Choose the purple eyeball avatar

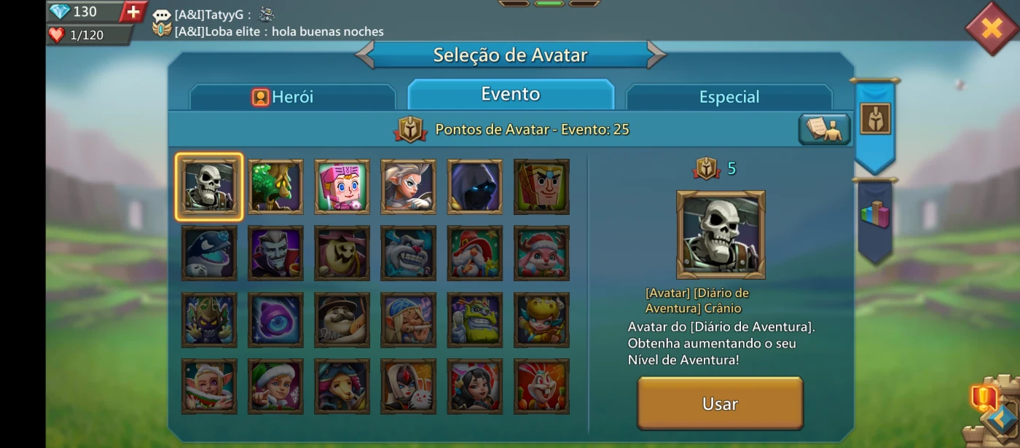click(275, 320)
